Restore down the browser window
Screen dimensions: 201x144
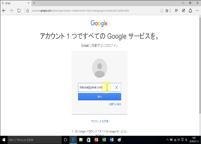click(190, 3)
